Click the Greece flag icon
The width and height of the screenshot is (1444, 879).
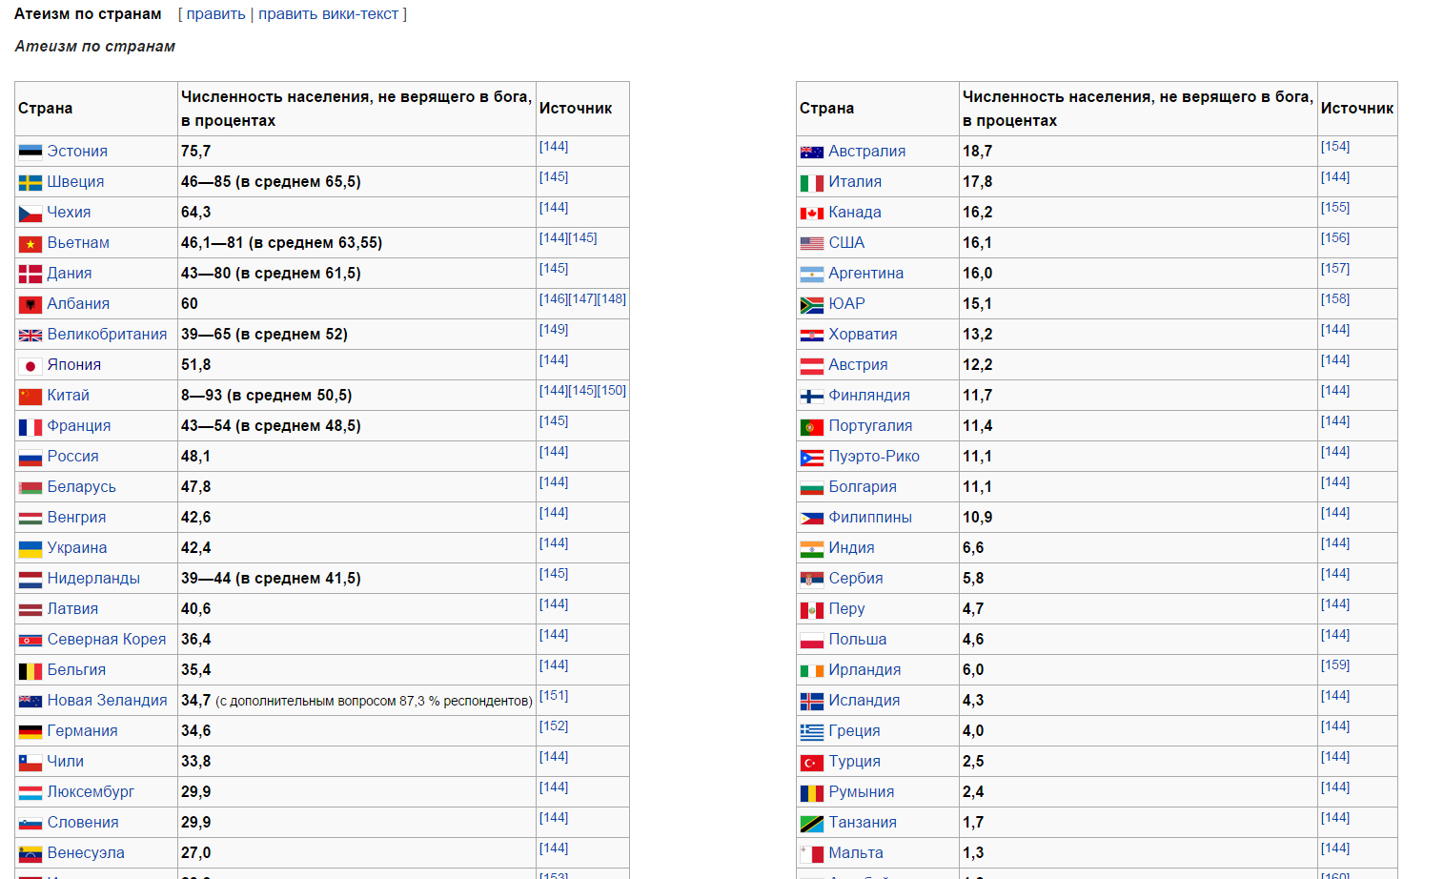pyautogui.click(x=812, y=731)
